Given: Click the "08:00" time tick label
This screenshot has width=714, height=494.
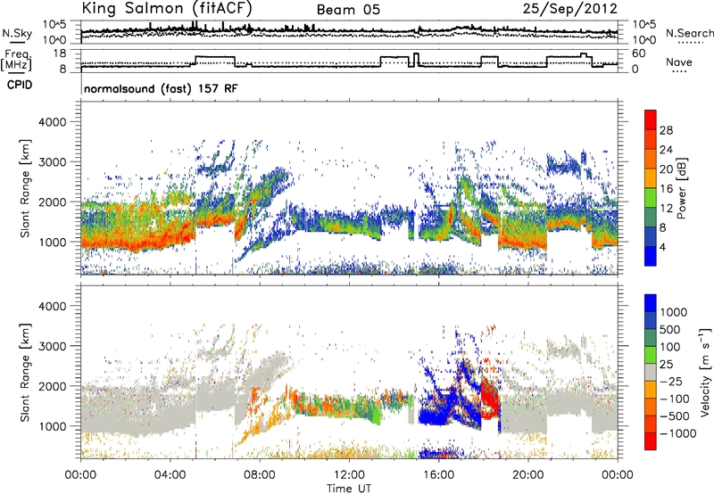Looking at the screenshot, I should (x=260, y=475).
